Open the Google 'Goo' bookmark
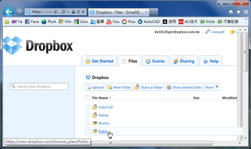This screenshot has height=149, width=251. pos(81,22)
